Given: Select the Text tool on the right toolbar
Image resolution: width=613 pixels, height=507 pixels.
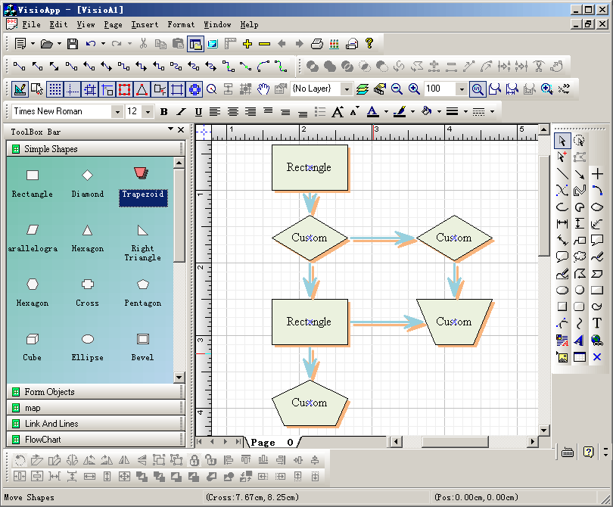Looking at the screenshot, I should tap(597, 323).
